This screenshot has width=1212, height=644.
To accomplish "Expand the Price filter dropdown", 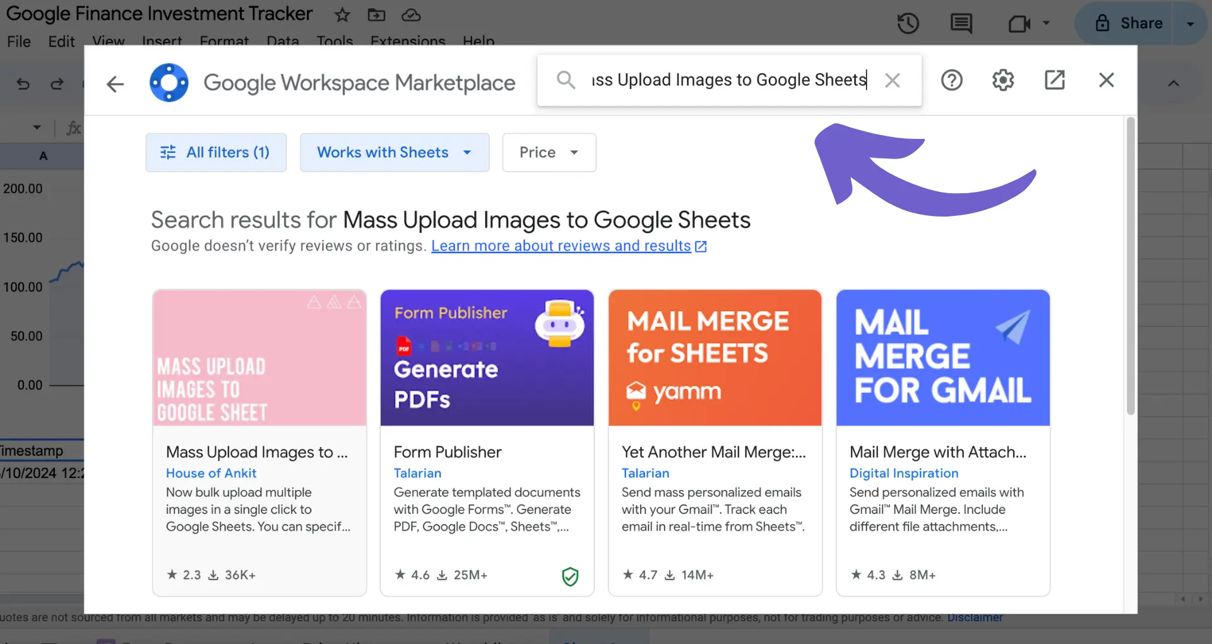I will 549,152.
